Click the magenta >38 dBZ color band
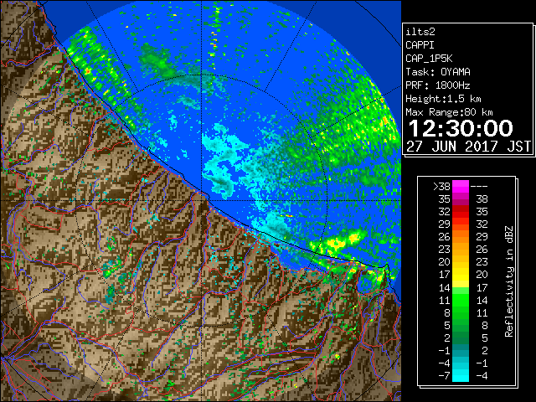 coord(461,187)
